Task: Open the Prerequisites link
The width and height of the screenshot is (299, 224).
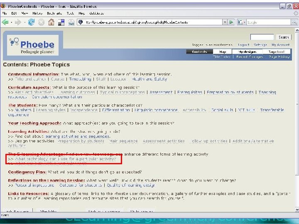Action: pos(189,92)
